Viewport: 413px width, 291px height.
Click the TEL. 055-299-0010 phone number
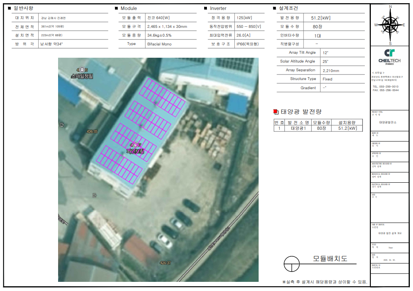(385, 86)
